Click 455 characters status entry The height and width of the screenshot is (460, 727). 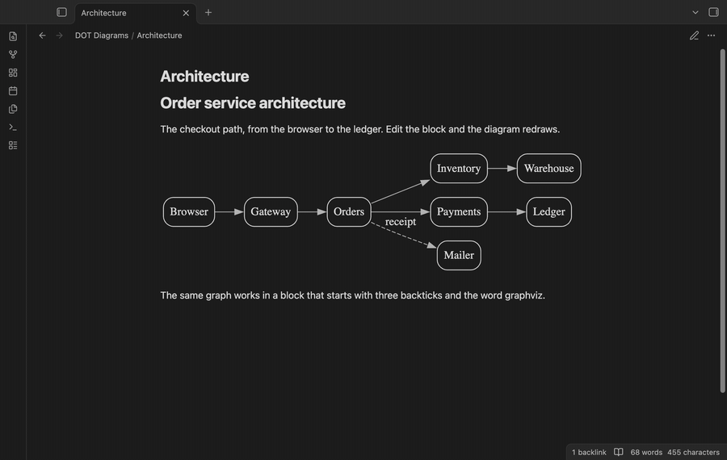click(694, 452)
